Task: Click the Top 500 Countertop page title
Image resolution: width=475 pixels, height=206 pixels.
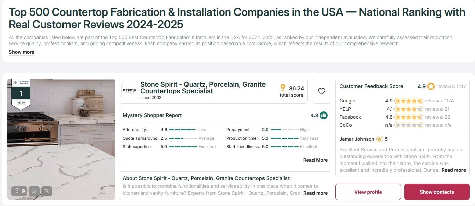Action: tap(237, 18)
